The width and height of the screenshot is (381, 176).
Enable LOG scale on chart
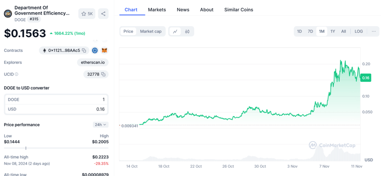click(359, 31)
